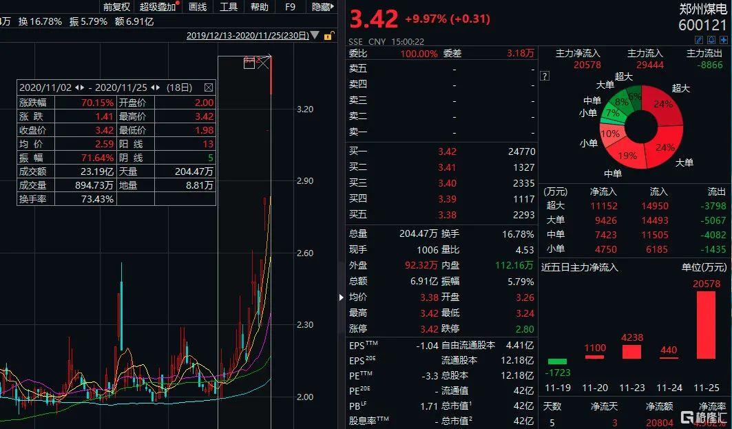Select the 超大 24% red pie slice

click(x=662, y=105)
